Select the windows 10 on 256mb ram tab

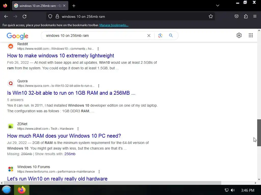point(40,6)
